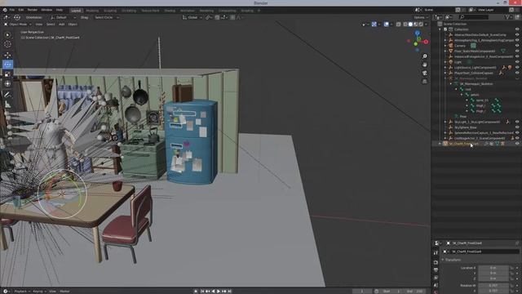Toggle viewport overlays display
Image resolution: width=522 pixels, height=294 pixels.
click(386, 24)
